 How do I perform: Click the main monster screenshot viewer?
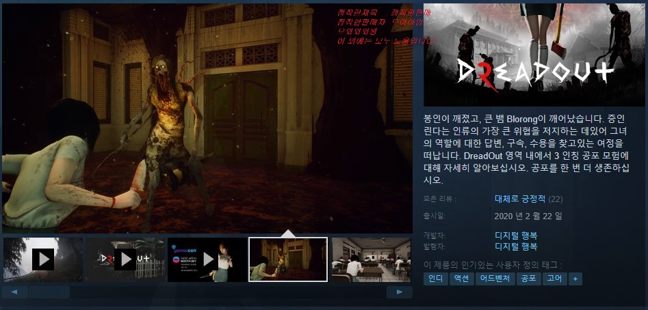207,118
